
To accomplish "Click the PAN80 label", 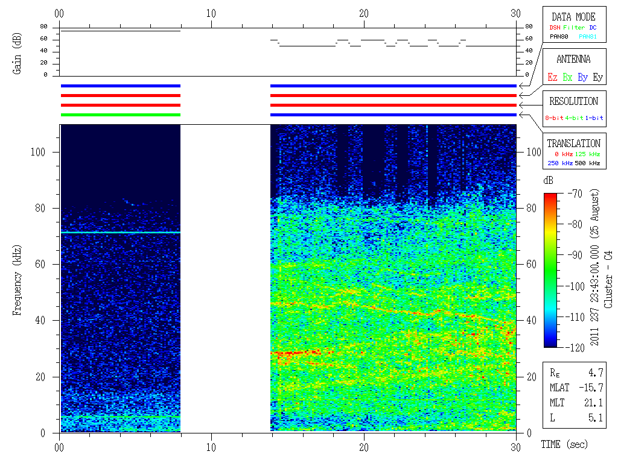I will coord(559,37).
